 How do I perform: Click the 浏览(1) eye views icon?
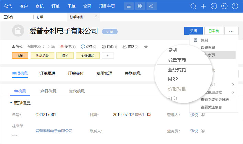click(62, 47)
